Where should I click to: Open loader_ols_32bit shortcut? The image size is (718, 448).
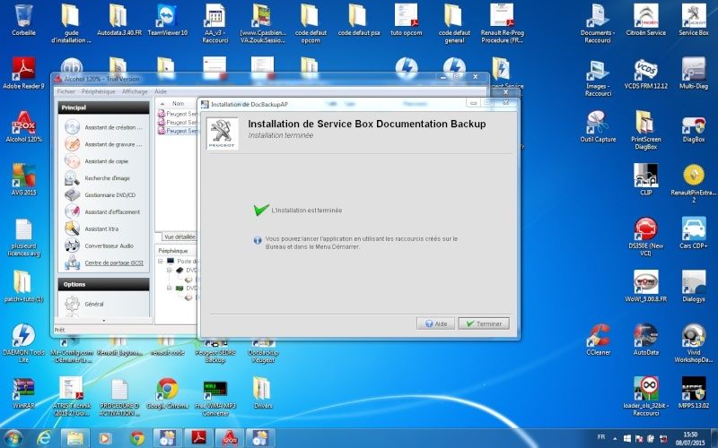point(645,397)
